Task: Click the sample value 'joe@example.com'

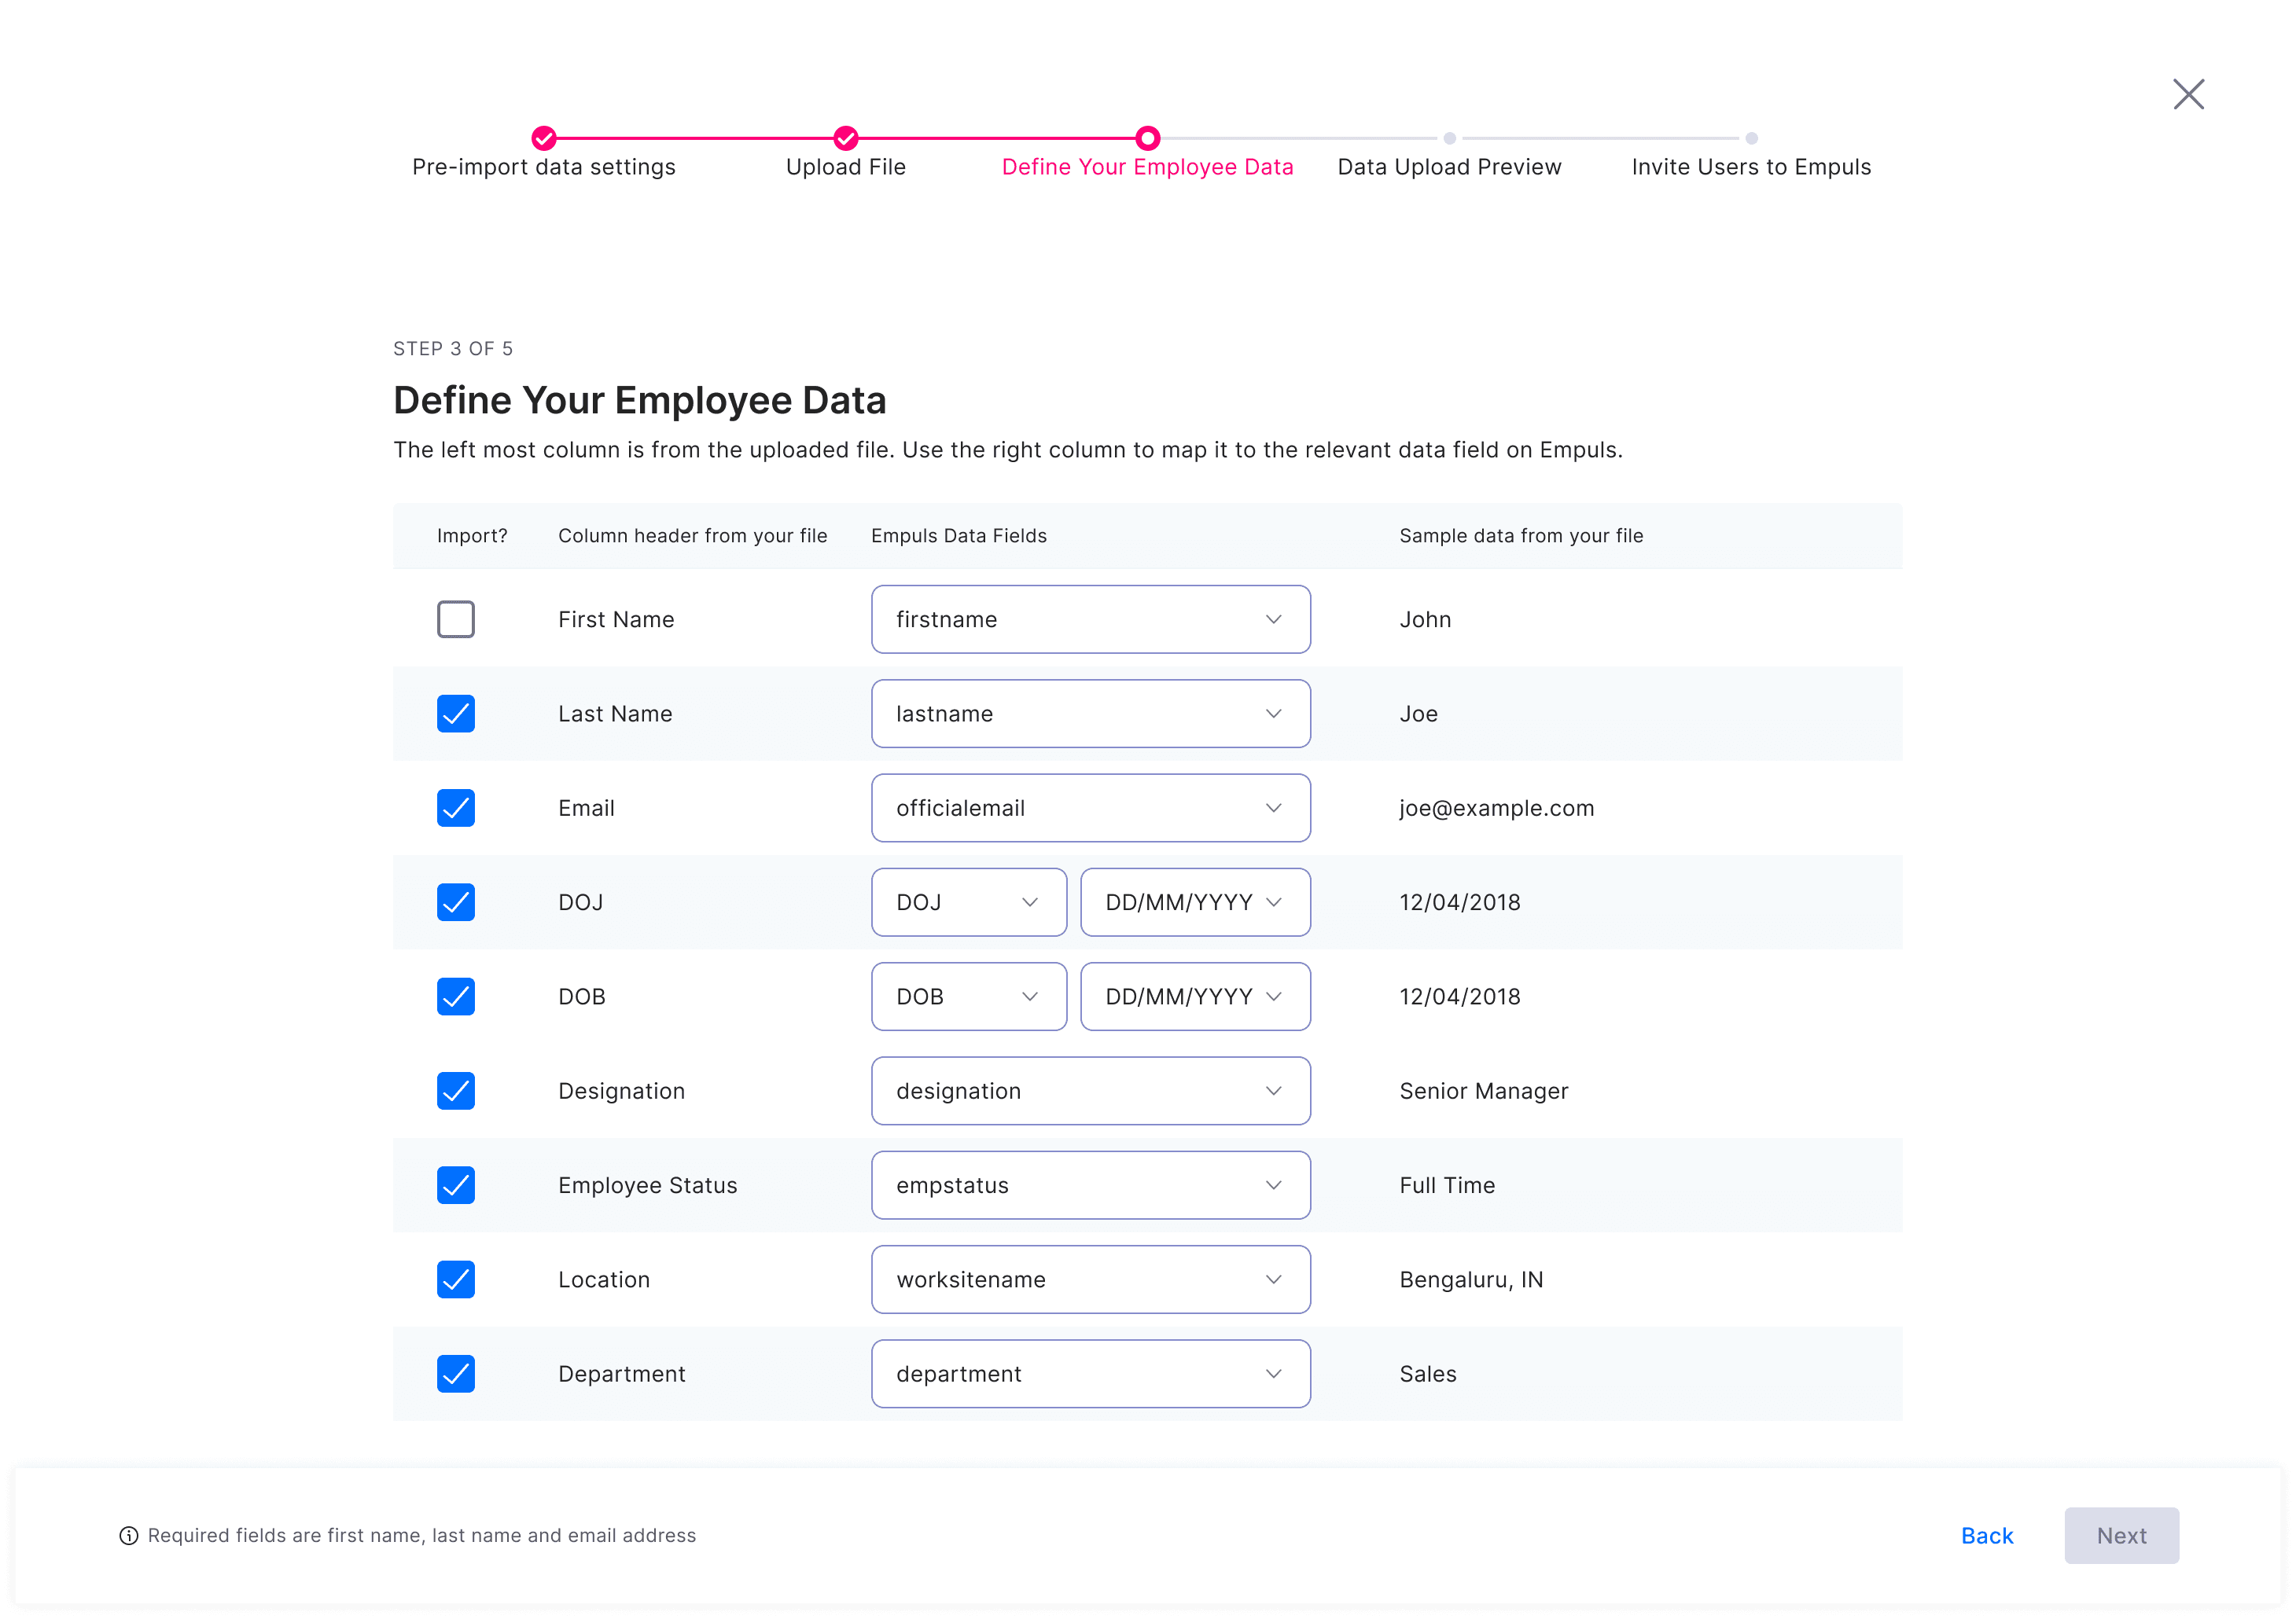Action: pyautogui.click(x=1497, y=807)
